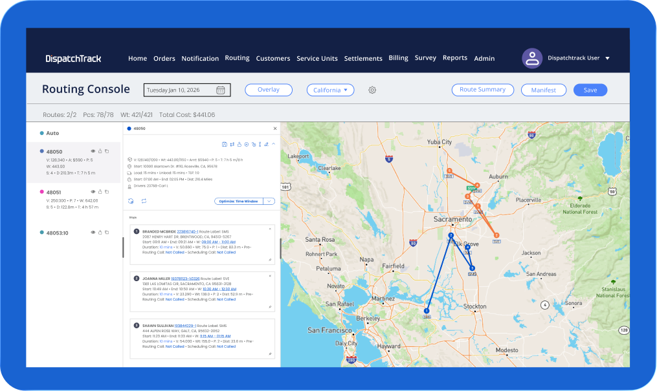Collapse route details with the chevron-up
The width and height of the screenshot is (657, 391).
tap(274, 144)
